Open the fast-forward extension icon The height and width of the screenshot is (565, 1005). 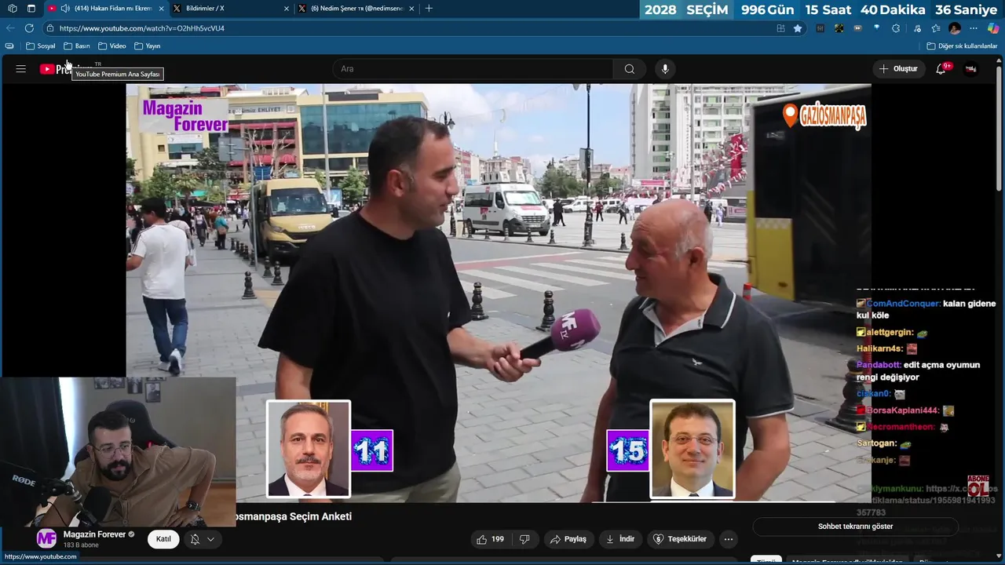coord(858,28)
